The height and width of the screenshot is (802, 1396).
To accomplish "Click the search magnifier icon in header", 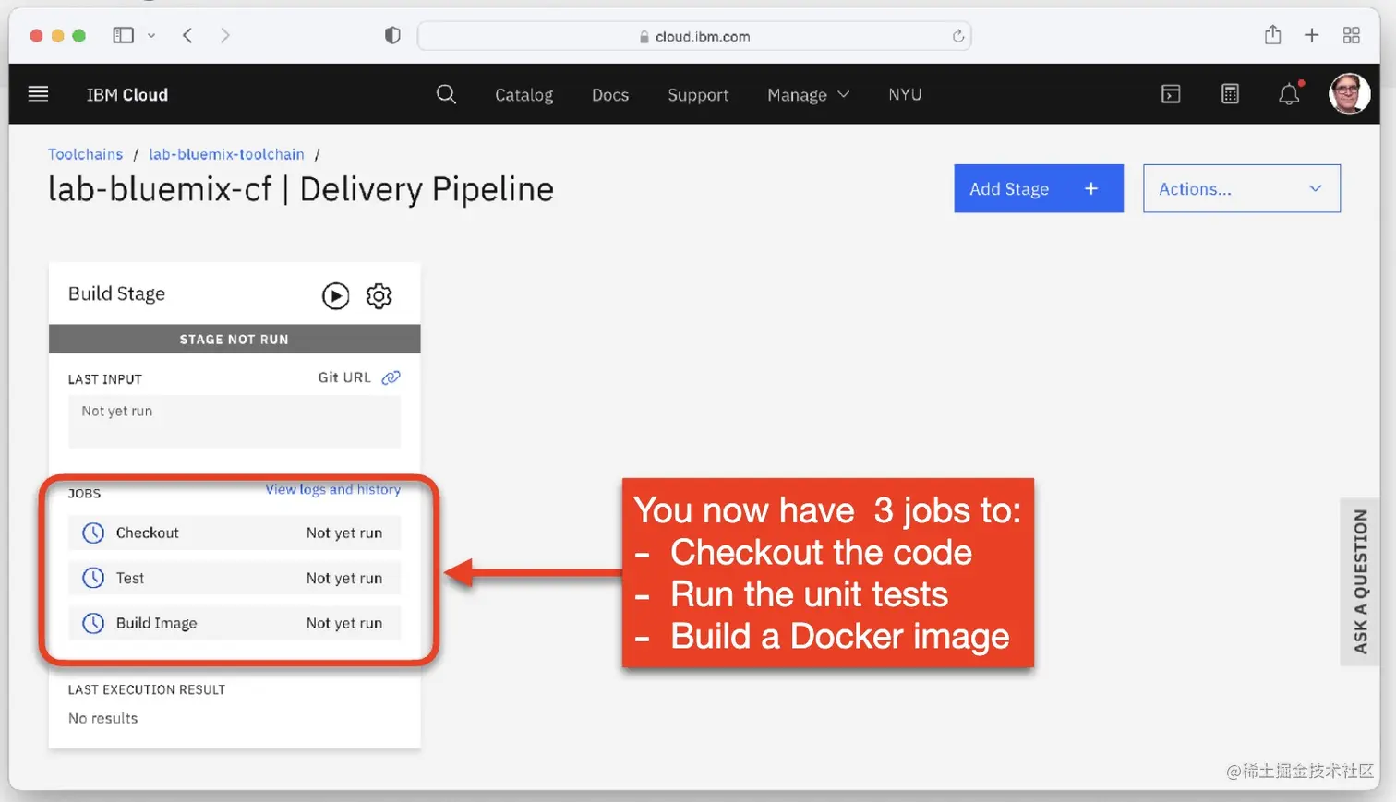I will tap(446, 94).
